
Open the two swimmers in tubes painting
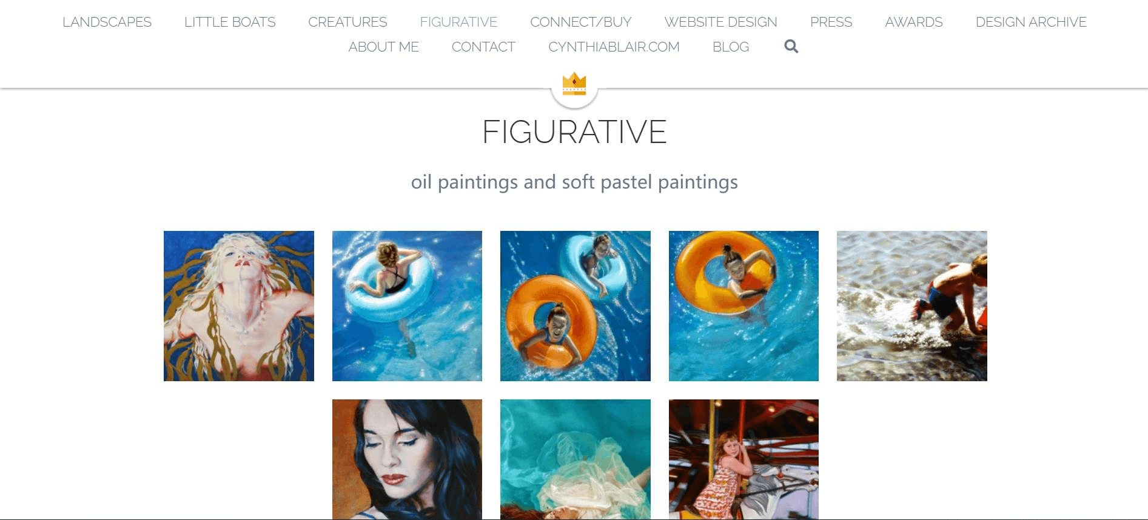[576, 306]
